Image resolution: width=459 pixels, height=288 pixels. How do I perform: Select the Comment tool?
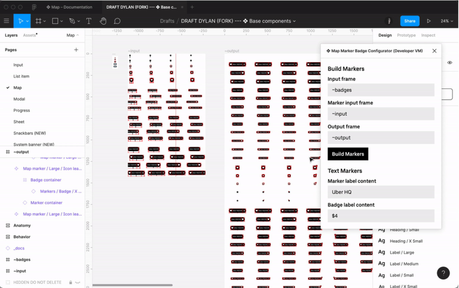pyautogui.click(x=117, y=21)
